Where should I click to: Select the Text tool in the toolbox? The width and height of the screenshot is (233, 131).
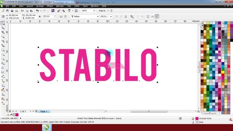pos(3,68)
